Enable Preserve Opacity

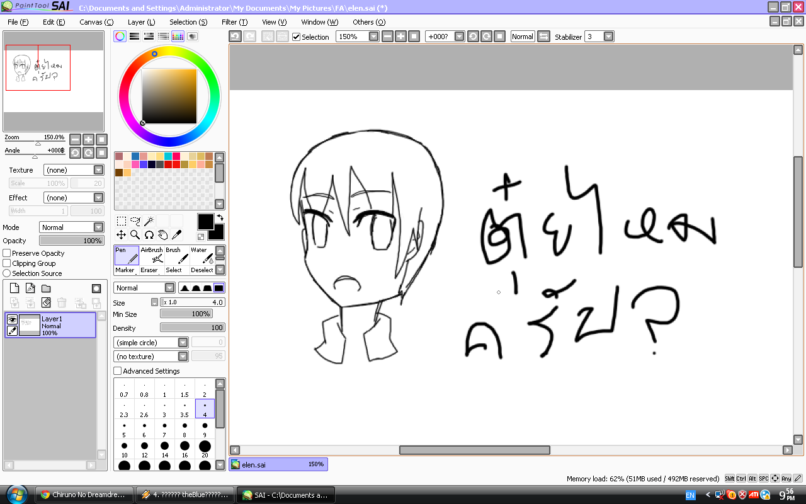(x=7, y=253)
